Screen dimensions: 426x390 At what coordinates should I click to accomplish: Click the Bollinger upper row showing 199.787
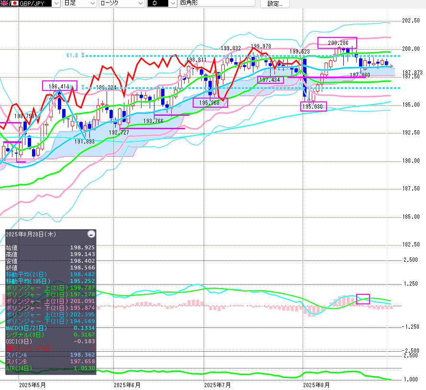click(x=51, y=288)
